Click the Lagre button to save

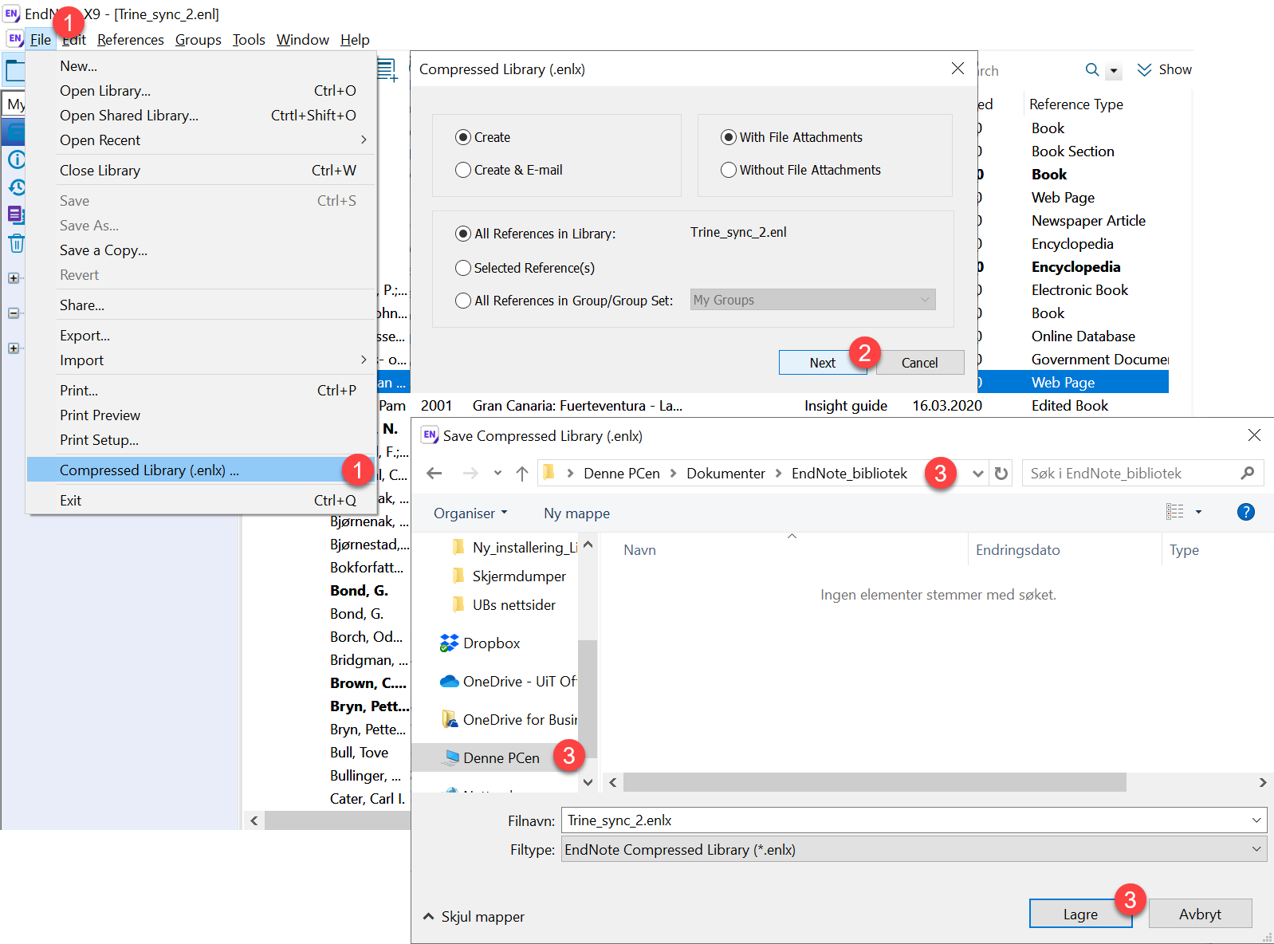tap(1079, 914)
